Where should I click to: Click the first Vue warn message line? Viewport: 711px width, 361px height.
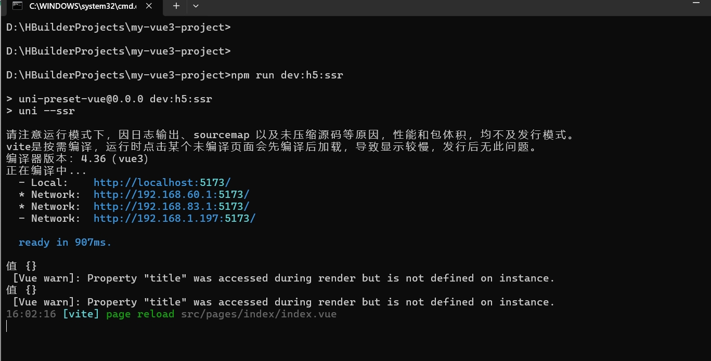(x=284, y=278)
